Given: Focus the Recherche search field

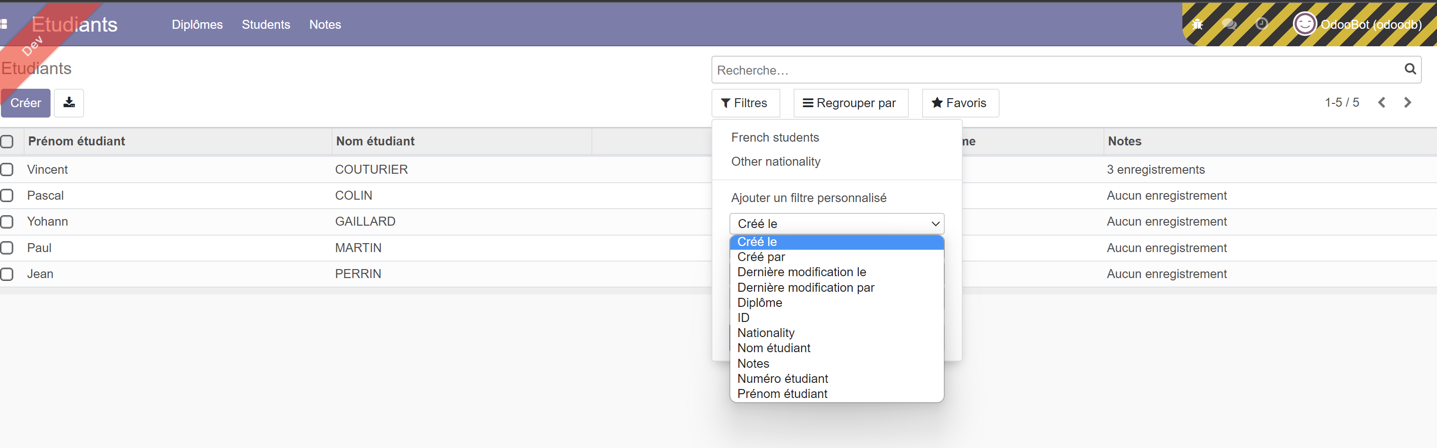Looking at the screenshot, I should click(x=1054, y=70).
